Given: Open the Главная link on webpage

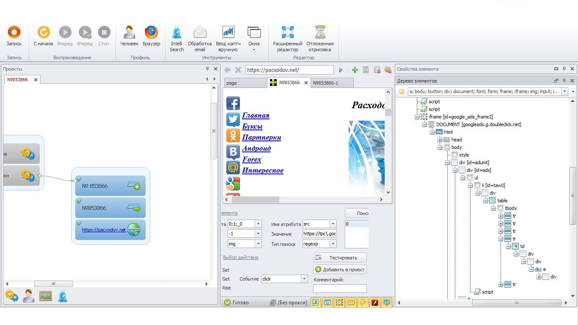Looking at the screenshot, I should [x=256, y=116].
